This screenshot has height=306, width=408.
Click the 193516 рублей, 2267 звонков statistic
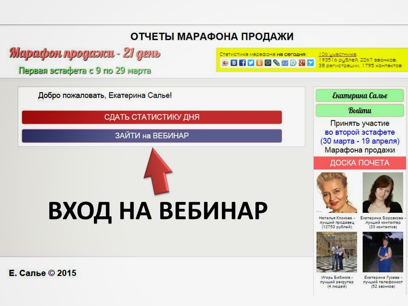358,60
